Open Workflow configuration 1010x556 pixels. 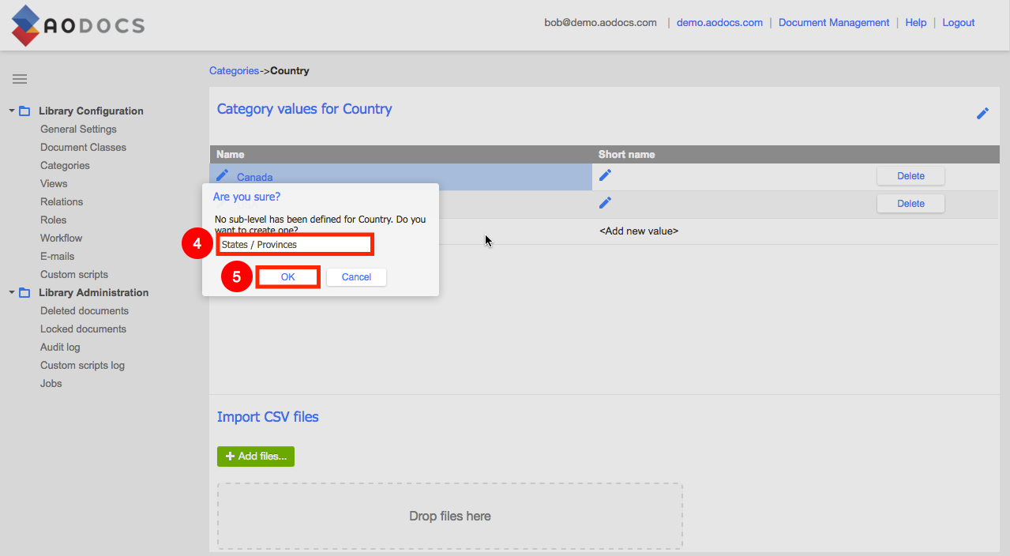click(61, 239)
